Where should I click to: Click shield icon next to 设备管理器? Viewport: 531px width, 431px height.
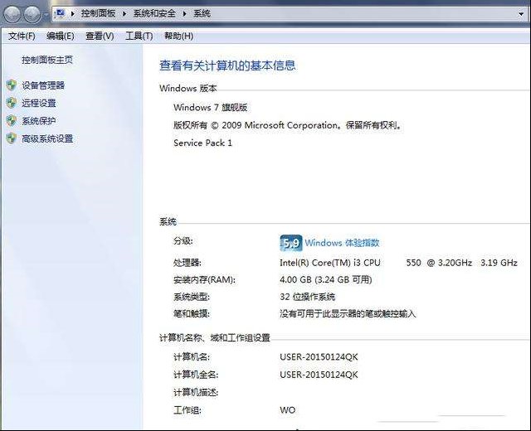click(12, 85)
